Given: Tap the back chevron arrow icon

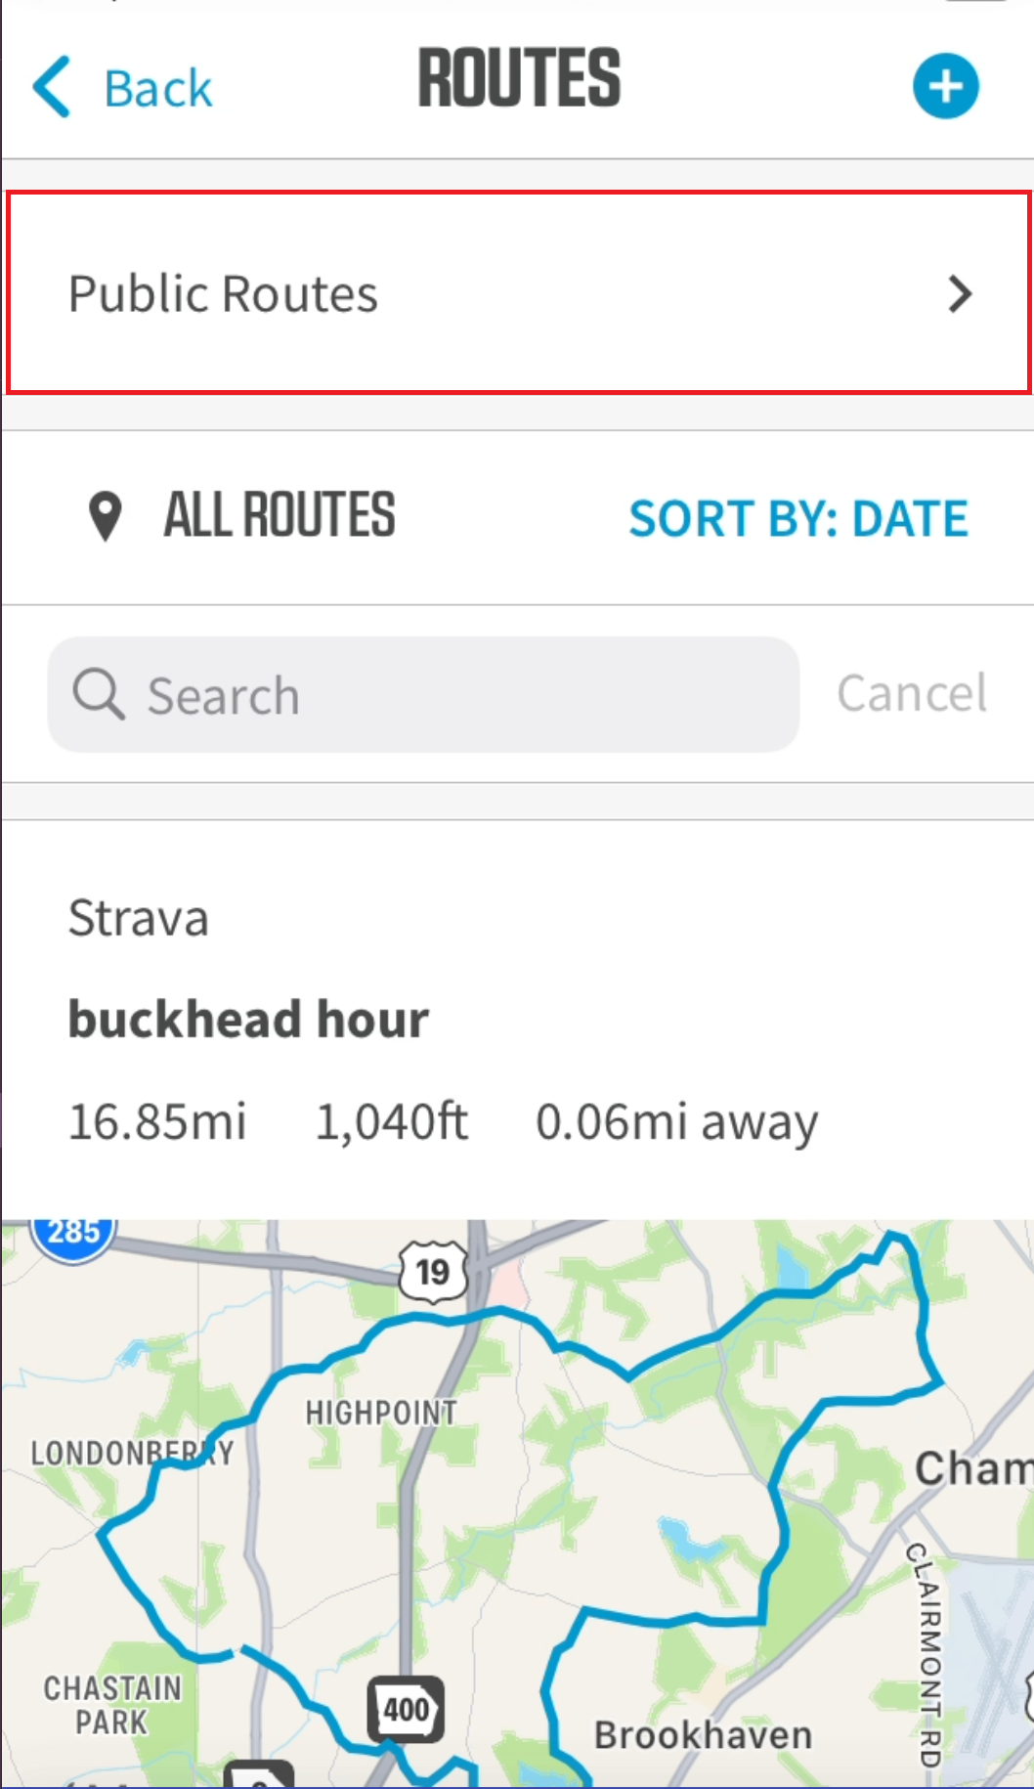Looking at the screenshot, I should (x=53, y=87).
